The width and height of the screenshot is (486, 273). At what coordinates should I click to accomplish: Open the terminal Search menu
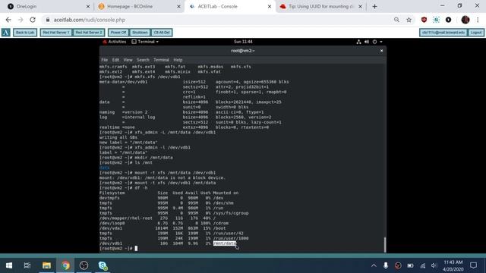(143, 60)
